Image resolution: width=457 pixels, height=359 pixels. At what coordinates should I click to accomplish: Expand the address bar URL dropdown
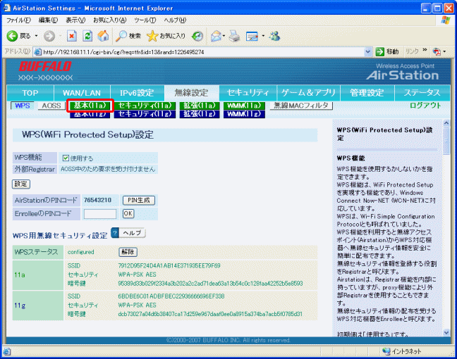pos(368,52)
